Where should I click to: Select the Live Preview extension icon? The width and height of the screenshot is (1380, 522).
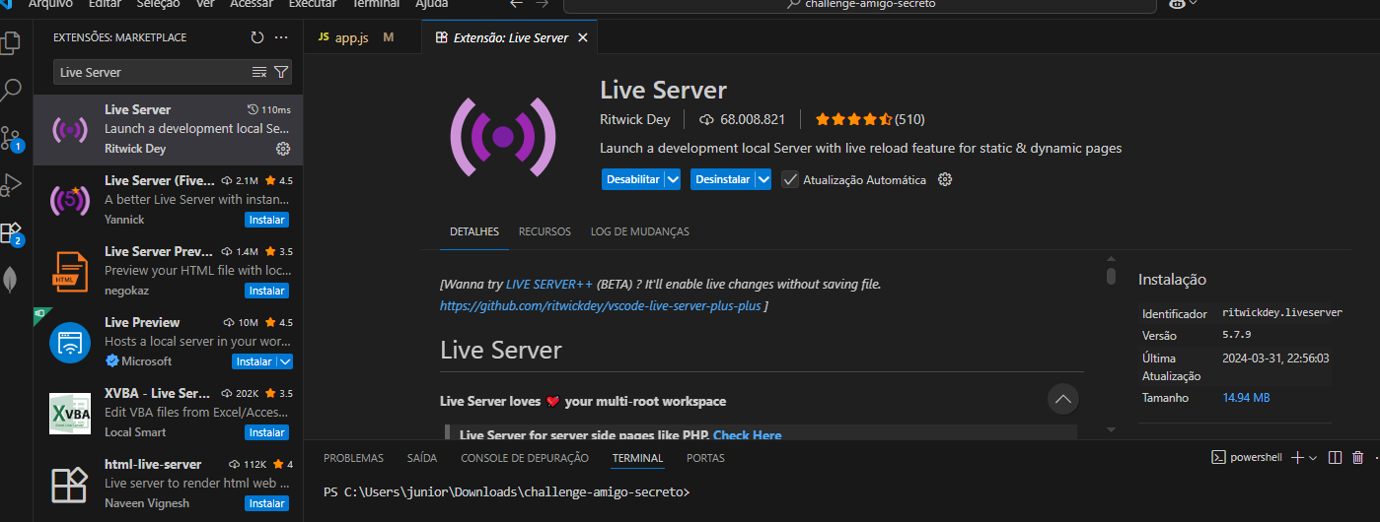coord(70,342)
